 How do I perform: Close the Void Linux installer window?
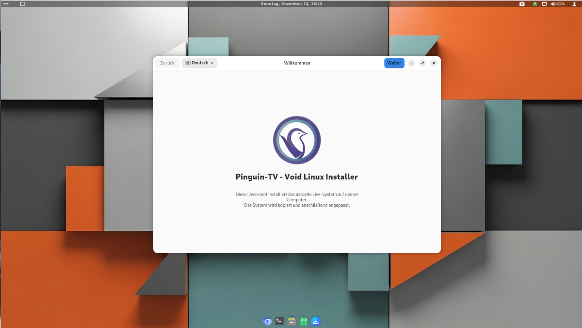[434, 63]
